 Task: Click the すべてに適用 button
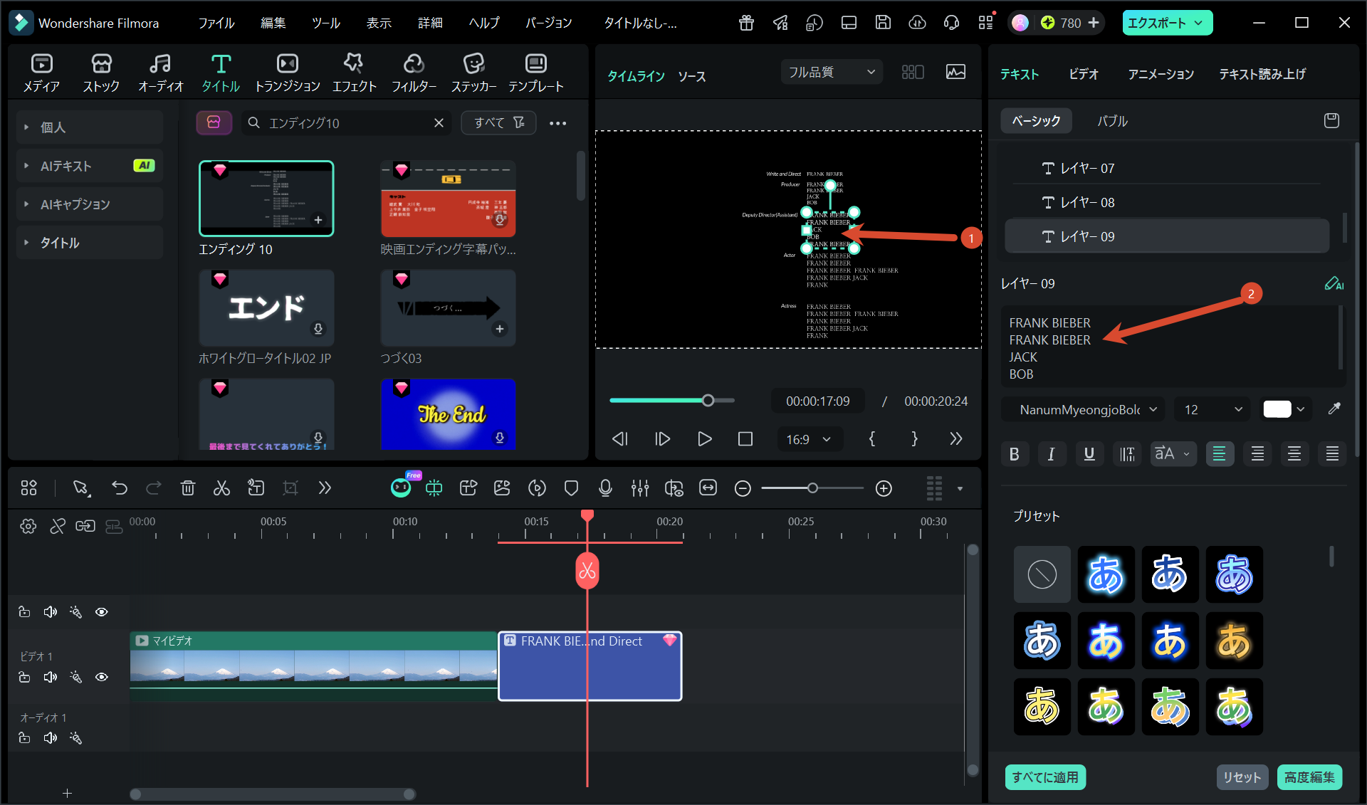(x=1045, y=777)
